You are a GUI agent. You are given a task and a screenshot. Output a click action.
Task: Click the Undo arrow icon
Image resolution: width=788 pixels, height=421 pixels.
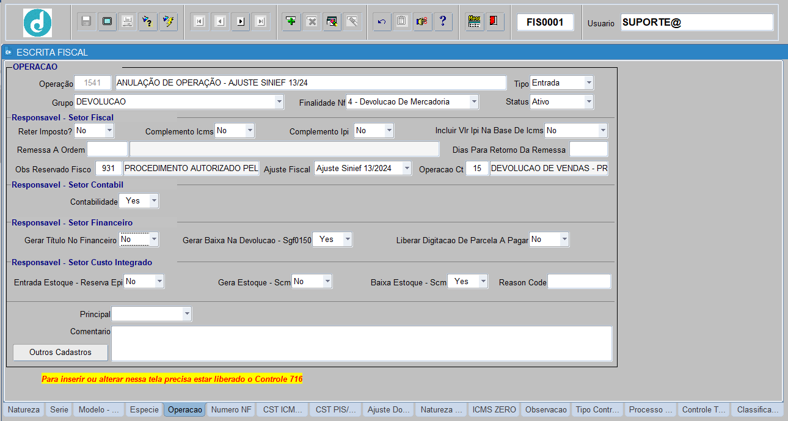(382, 22)
